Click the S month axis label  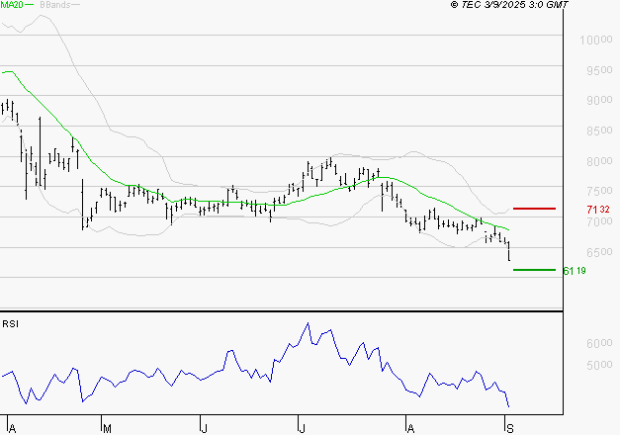pyautogui.click(x=510, y=429)
